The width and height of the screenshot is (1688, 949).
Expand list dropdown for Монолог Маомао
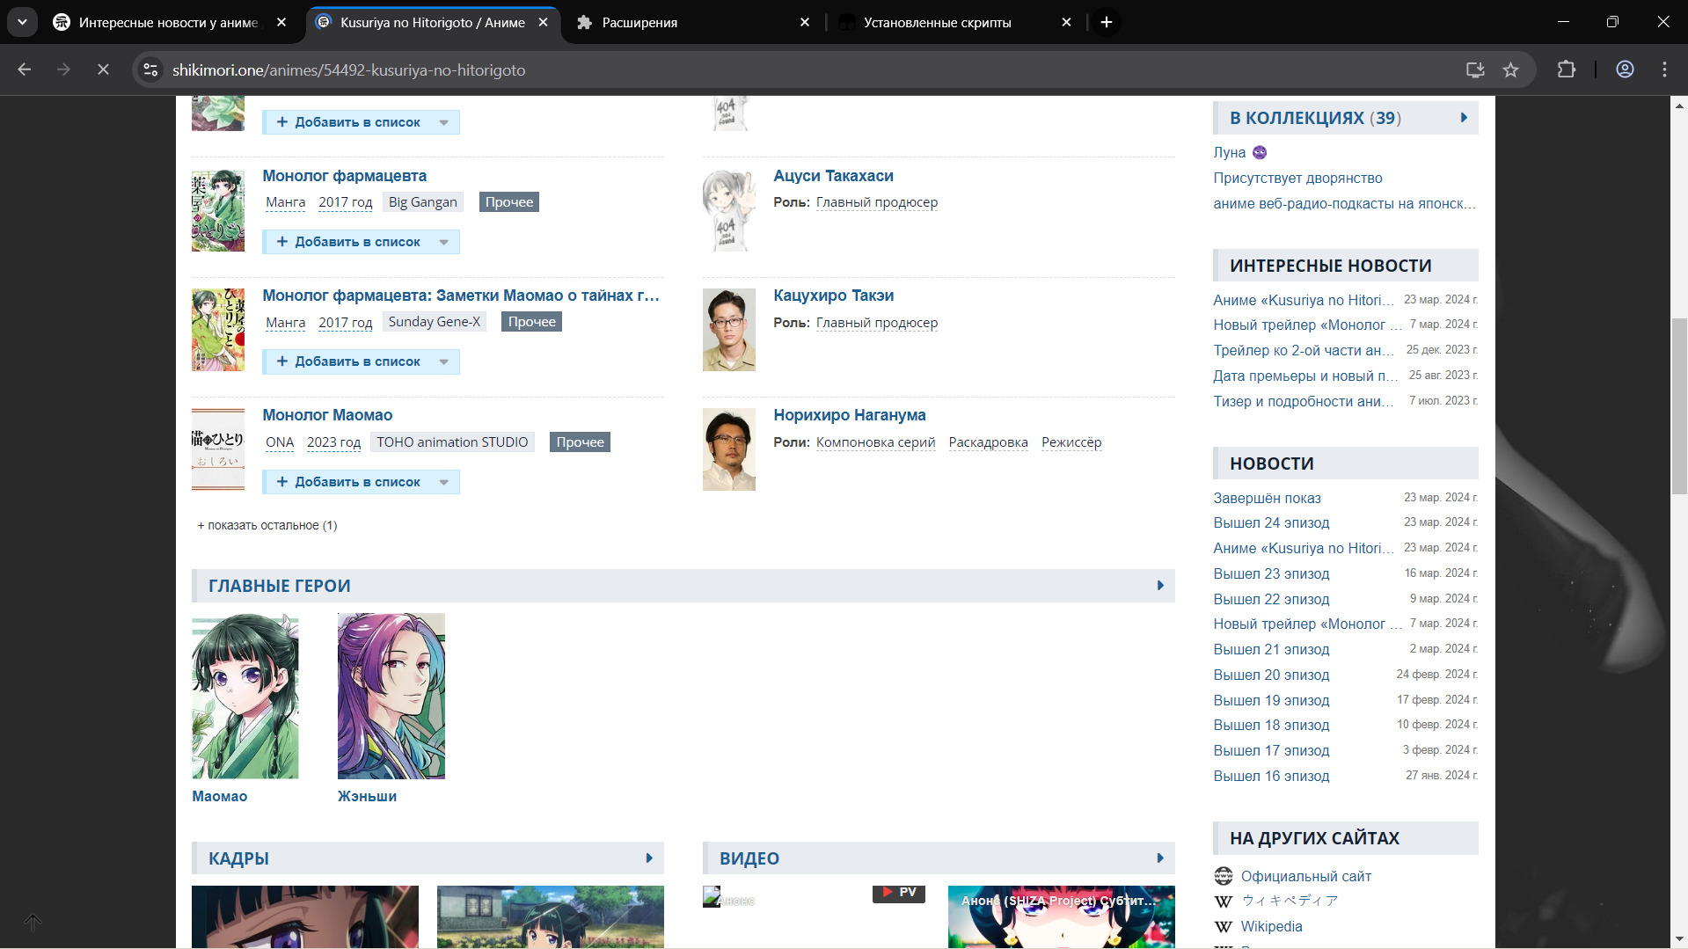tap(444, 482)
